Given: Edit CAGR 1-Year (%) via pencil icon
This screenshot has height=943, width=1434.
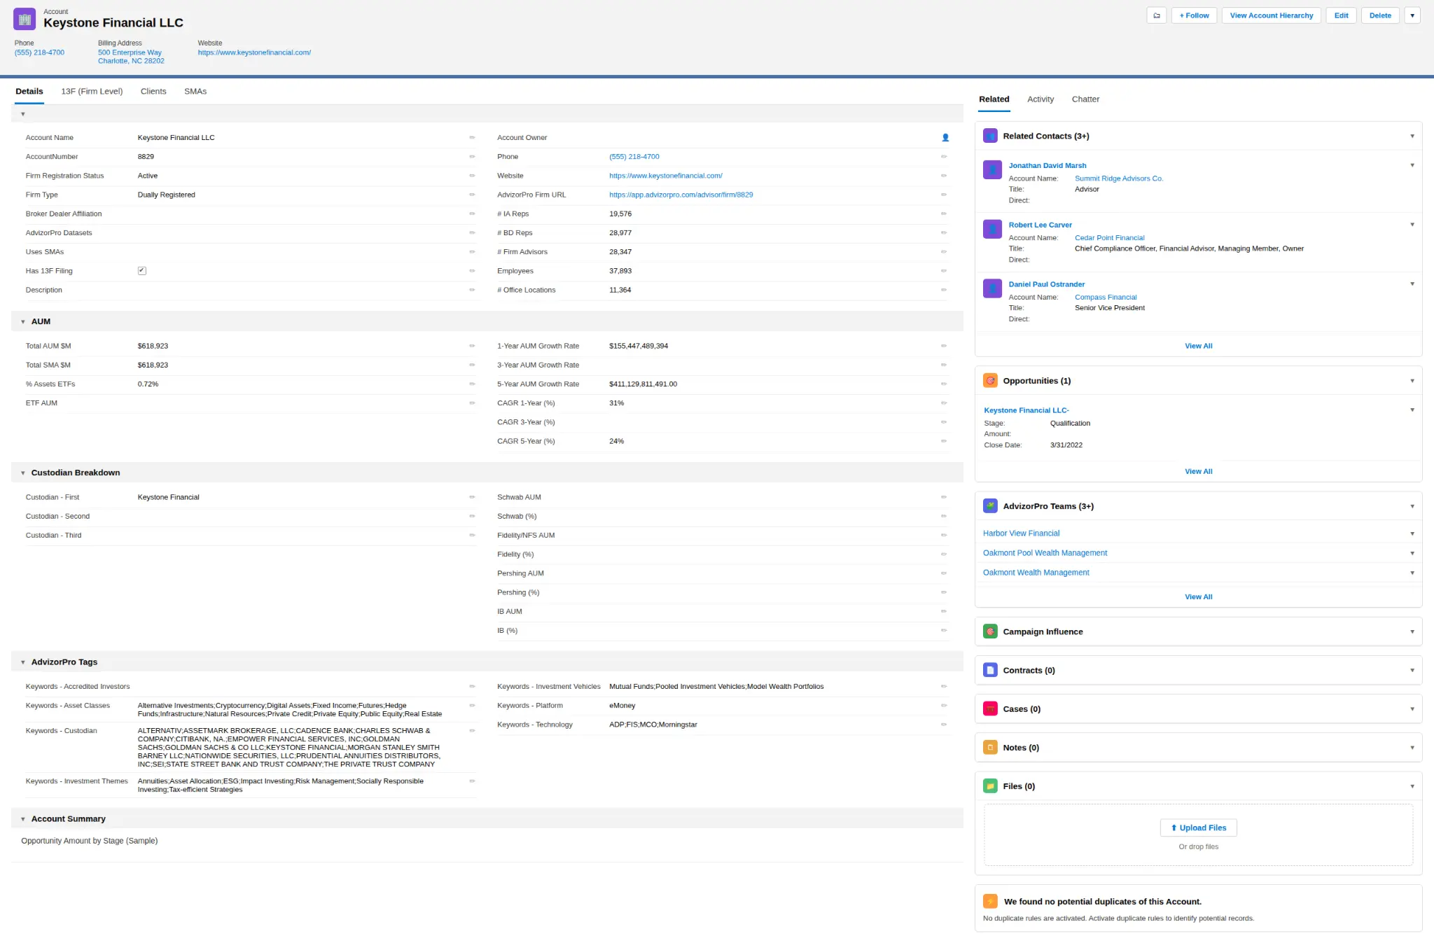Looking at the screenshot, I should coord(944,403).
